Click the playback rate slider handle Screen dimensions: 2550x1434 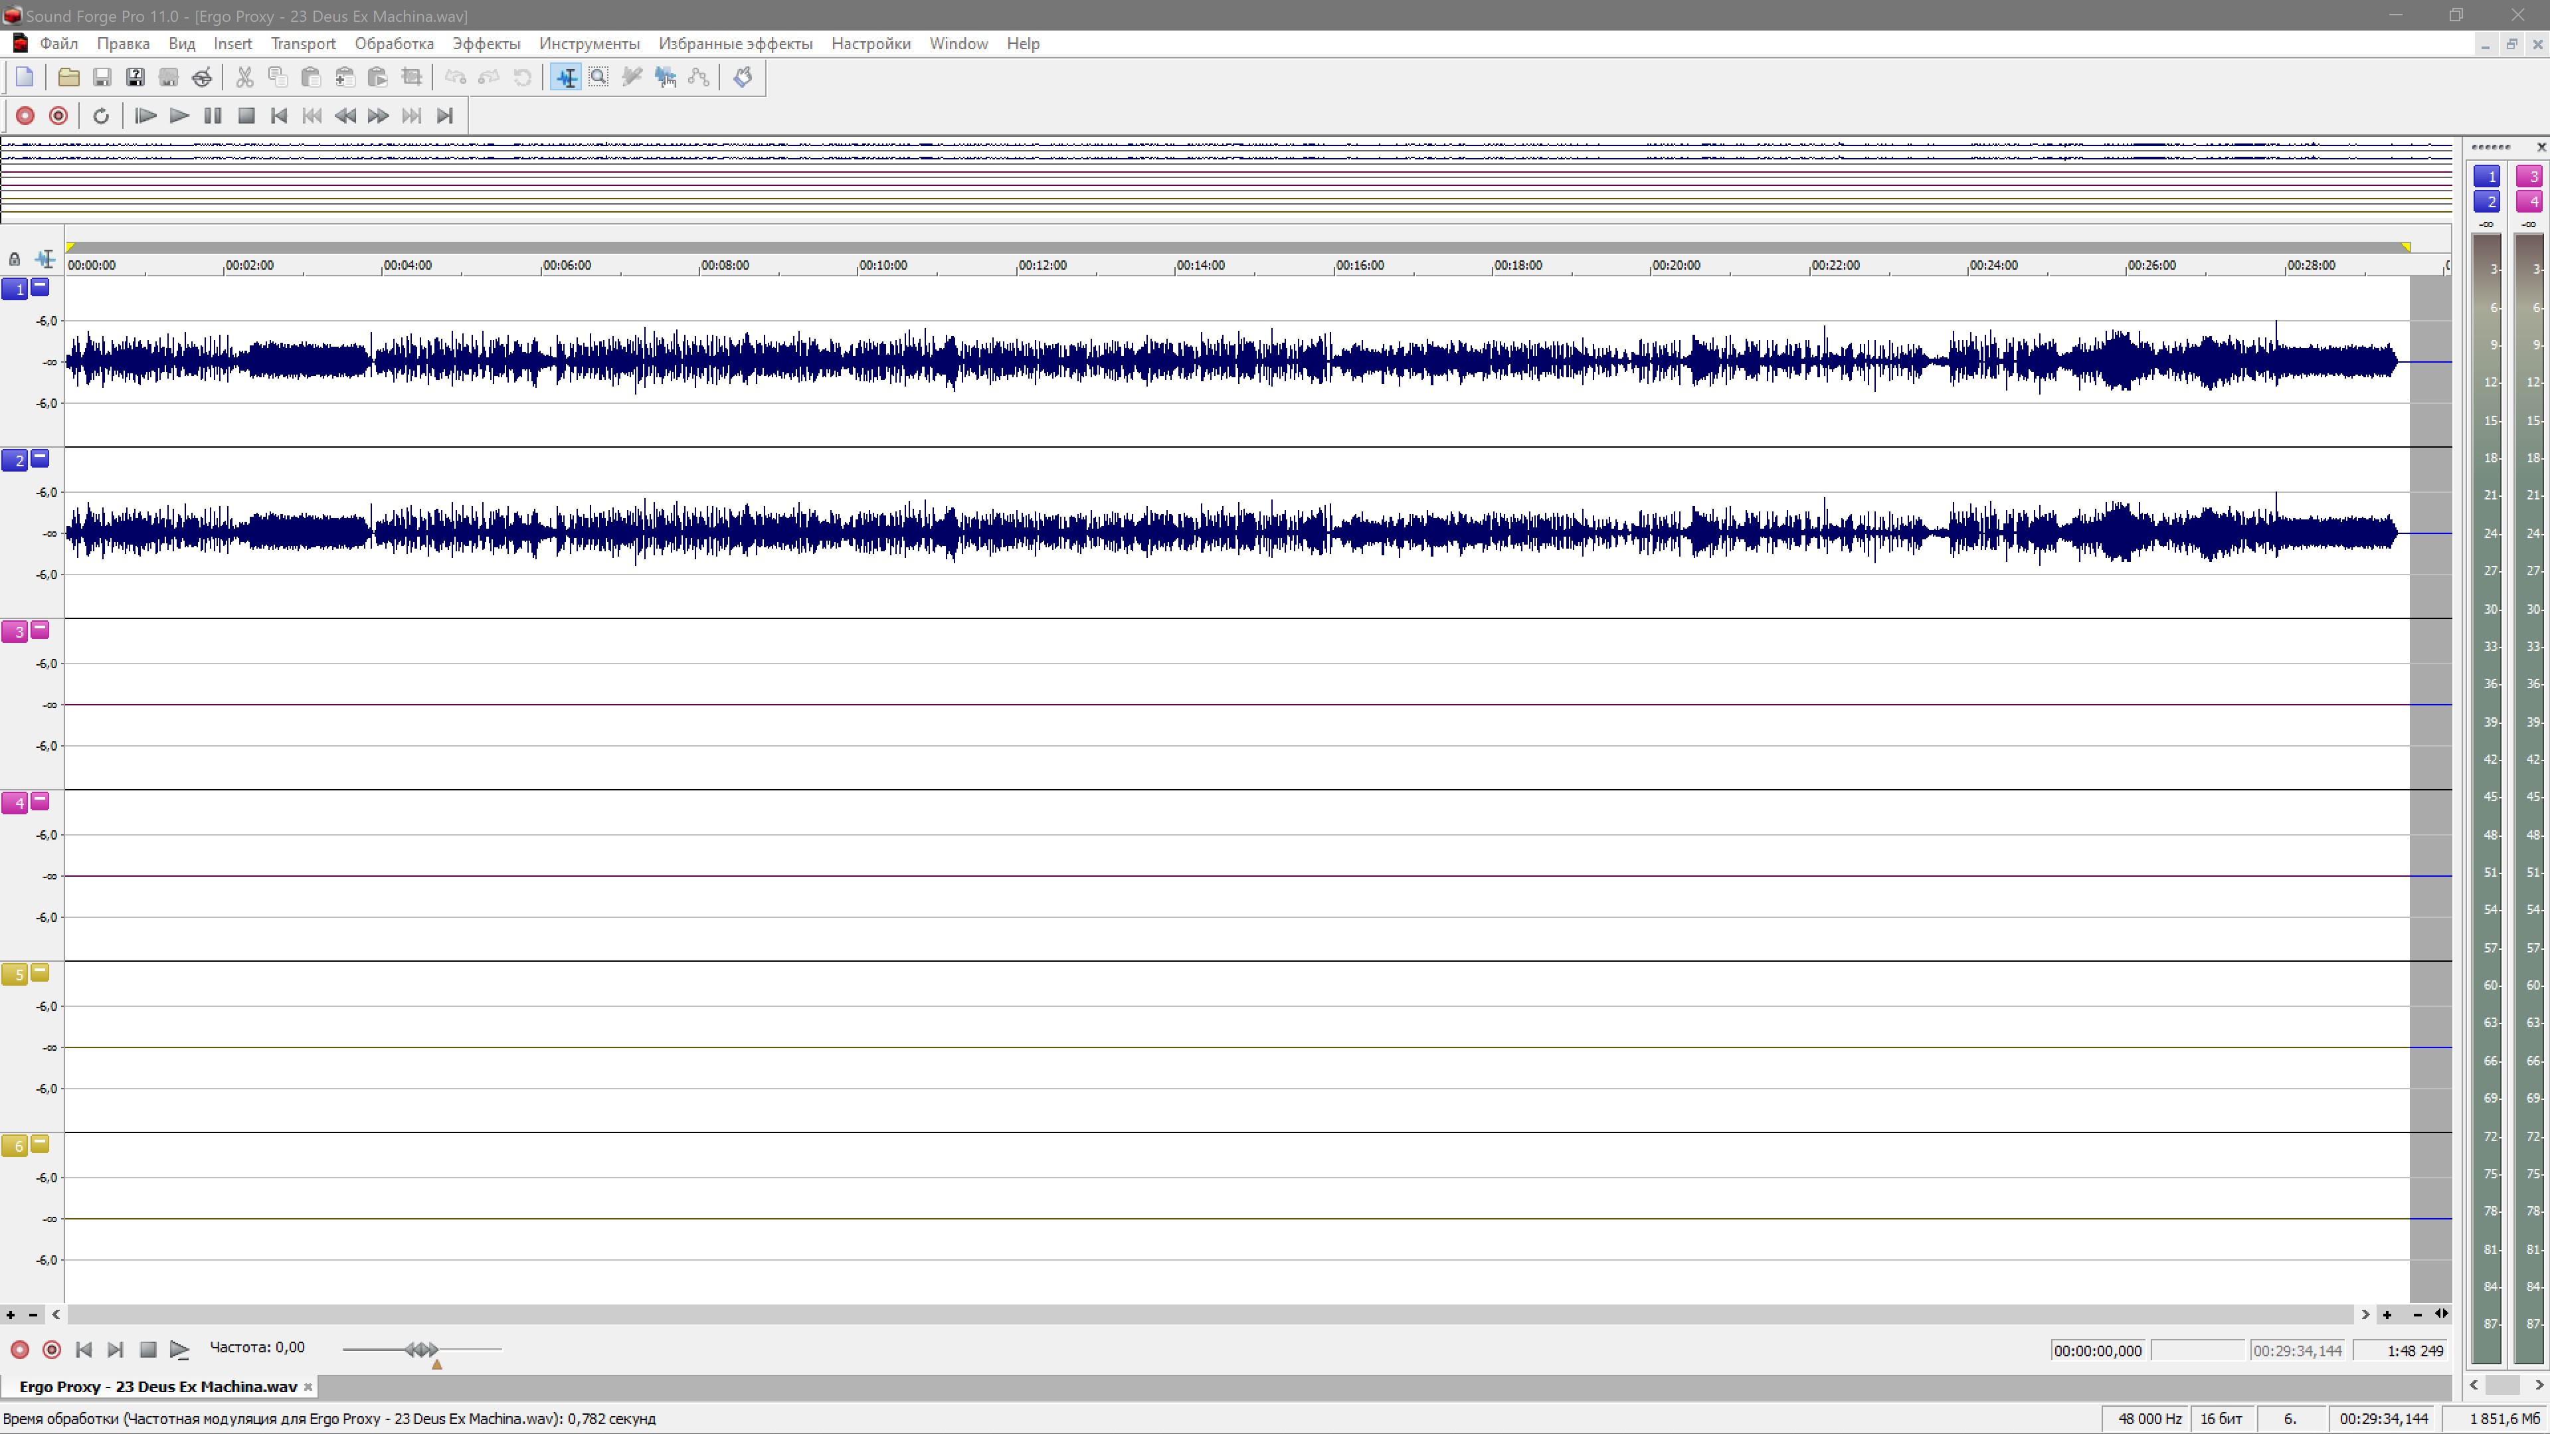tap(422, 1349)
